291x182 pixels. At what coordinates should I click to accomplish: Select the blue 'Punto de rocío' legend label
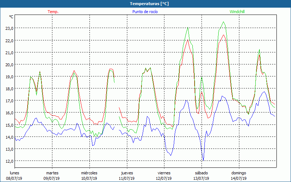(x=145, y=12)
